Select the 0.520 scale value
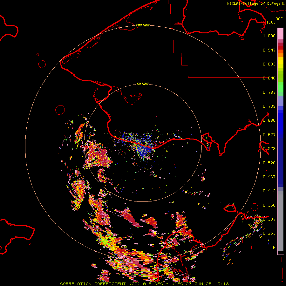 coord(269,163)
